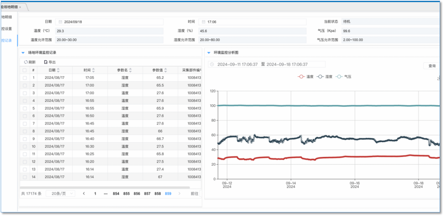The image size is (444, 216).
Task: Toggle the 气压 series in chart legend
Action: tap(344, 77)
